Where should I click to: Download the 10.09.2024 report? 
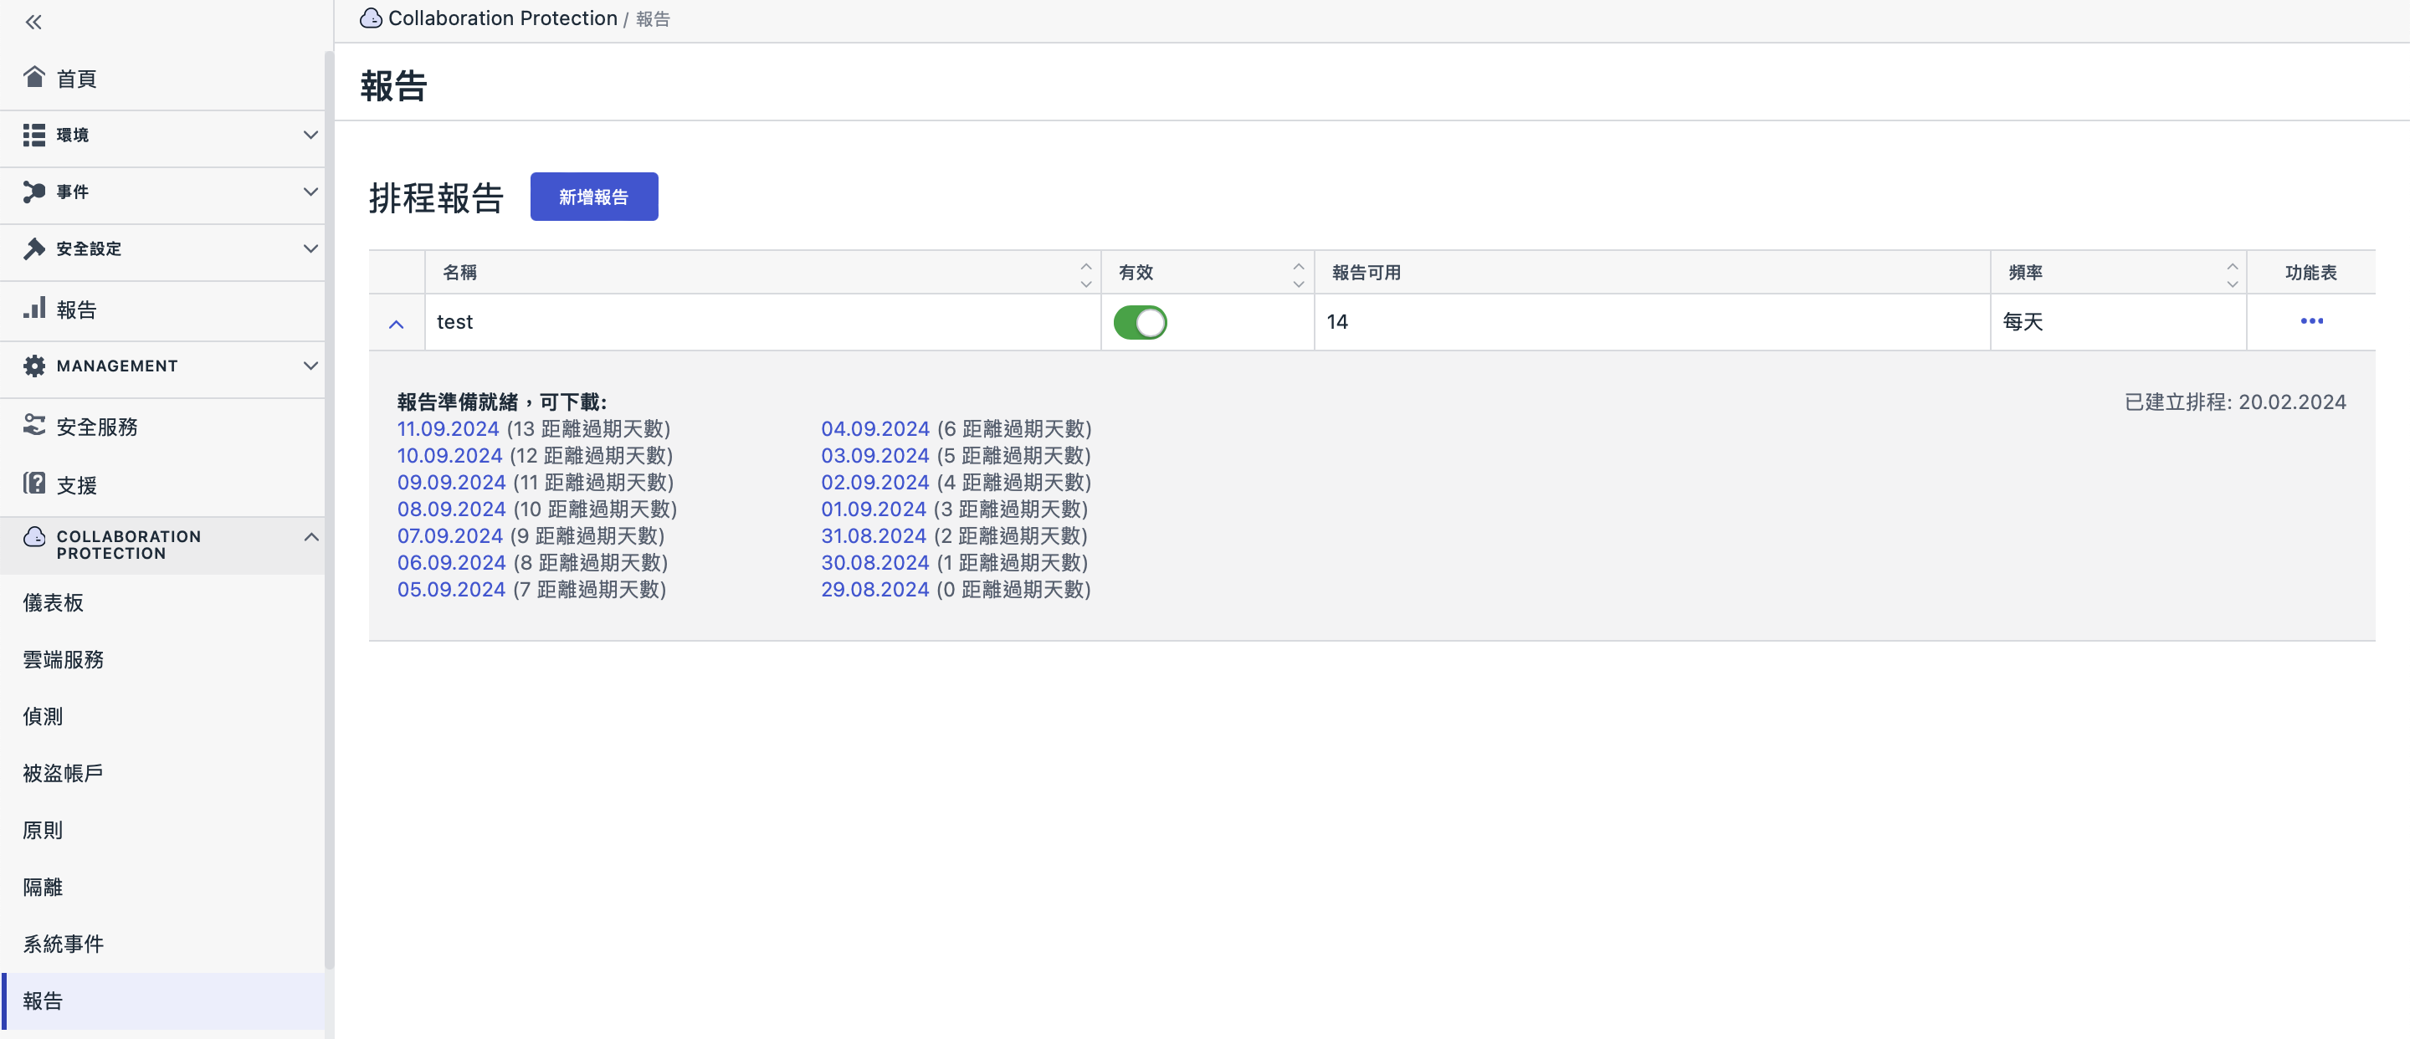point(450,455)
